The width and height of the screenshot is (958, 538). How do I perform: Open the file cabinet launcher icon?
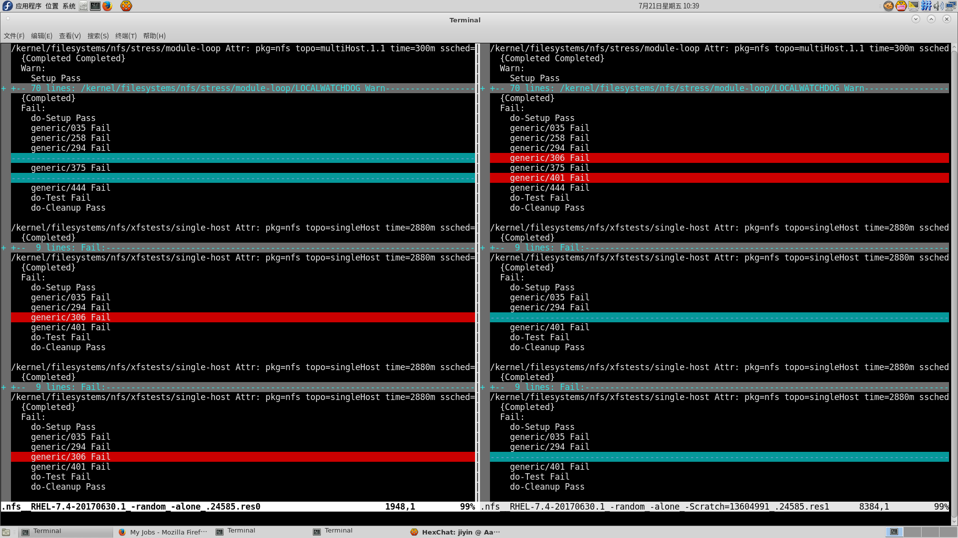coord(83,6)
